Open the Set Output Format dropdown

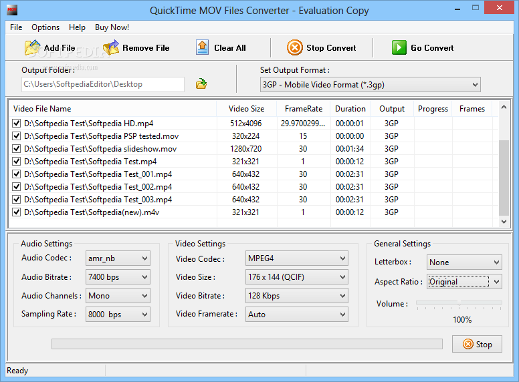(370, 85)
